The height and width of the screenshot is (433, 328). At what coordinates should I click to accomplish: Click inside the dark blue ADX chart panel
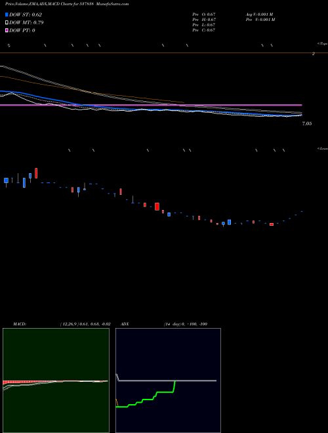point(168,381)
